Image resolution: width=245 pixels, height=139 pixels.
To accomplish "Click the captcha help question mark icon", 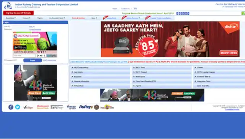I will (x=44, y=55).
